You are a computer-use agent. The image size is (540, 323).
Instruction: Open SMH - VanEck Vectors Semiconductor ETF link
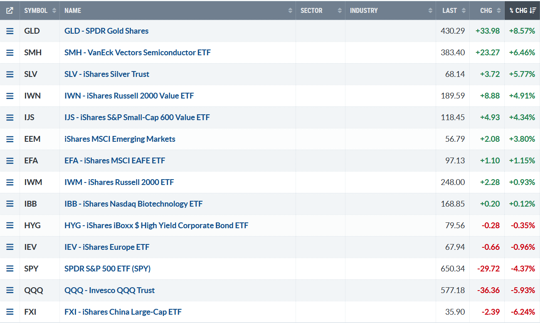click(137, 52)
